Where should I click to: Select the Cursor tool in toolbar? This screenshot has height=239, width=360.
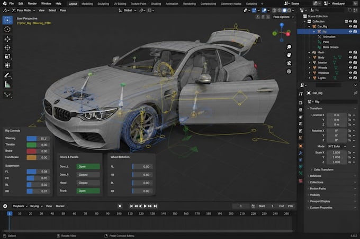7,29
